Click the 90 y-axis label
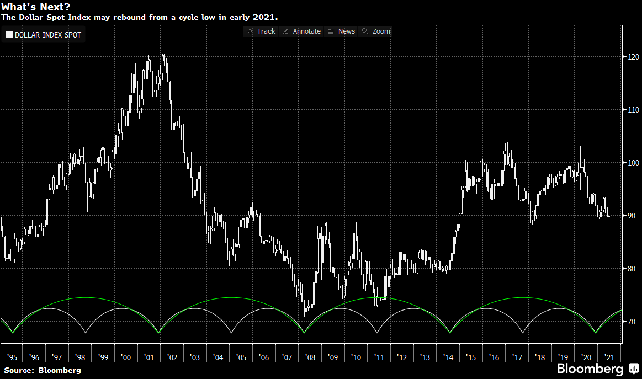This screenshot has width=642, height=379. tap(632, 216)
